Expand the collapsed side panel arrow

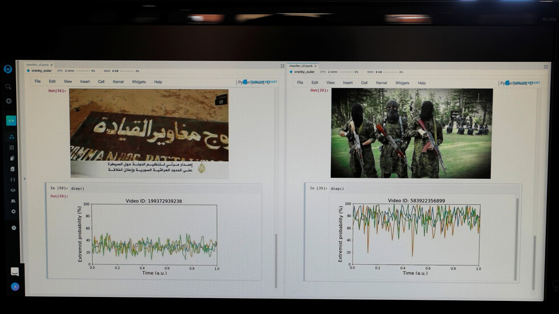[x=24, y=178]
